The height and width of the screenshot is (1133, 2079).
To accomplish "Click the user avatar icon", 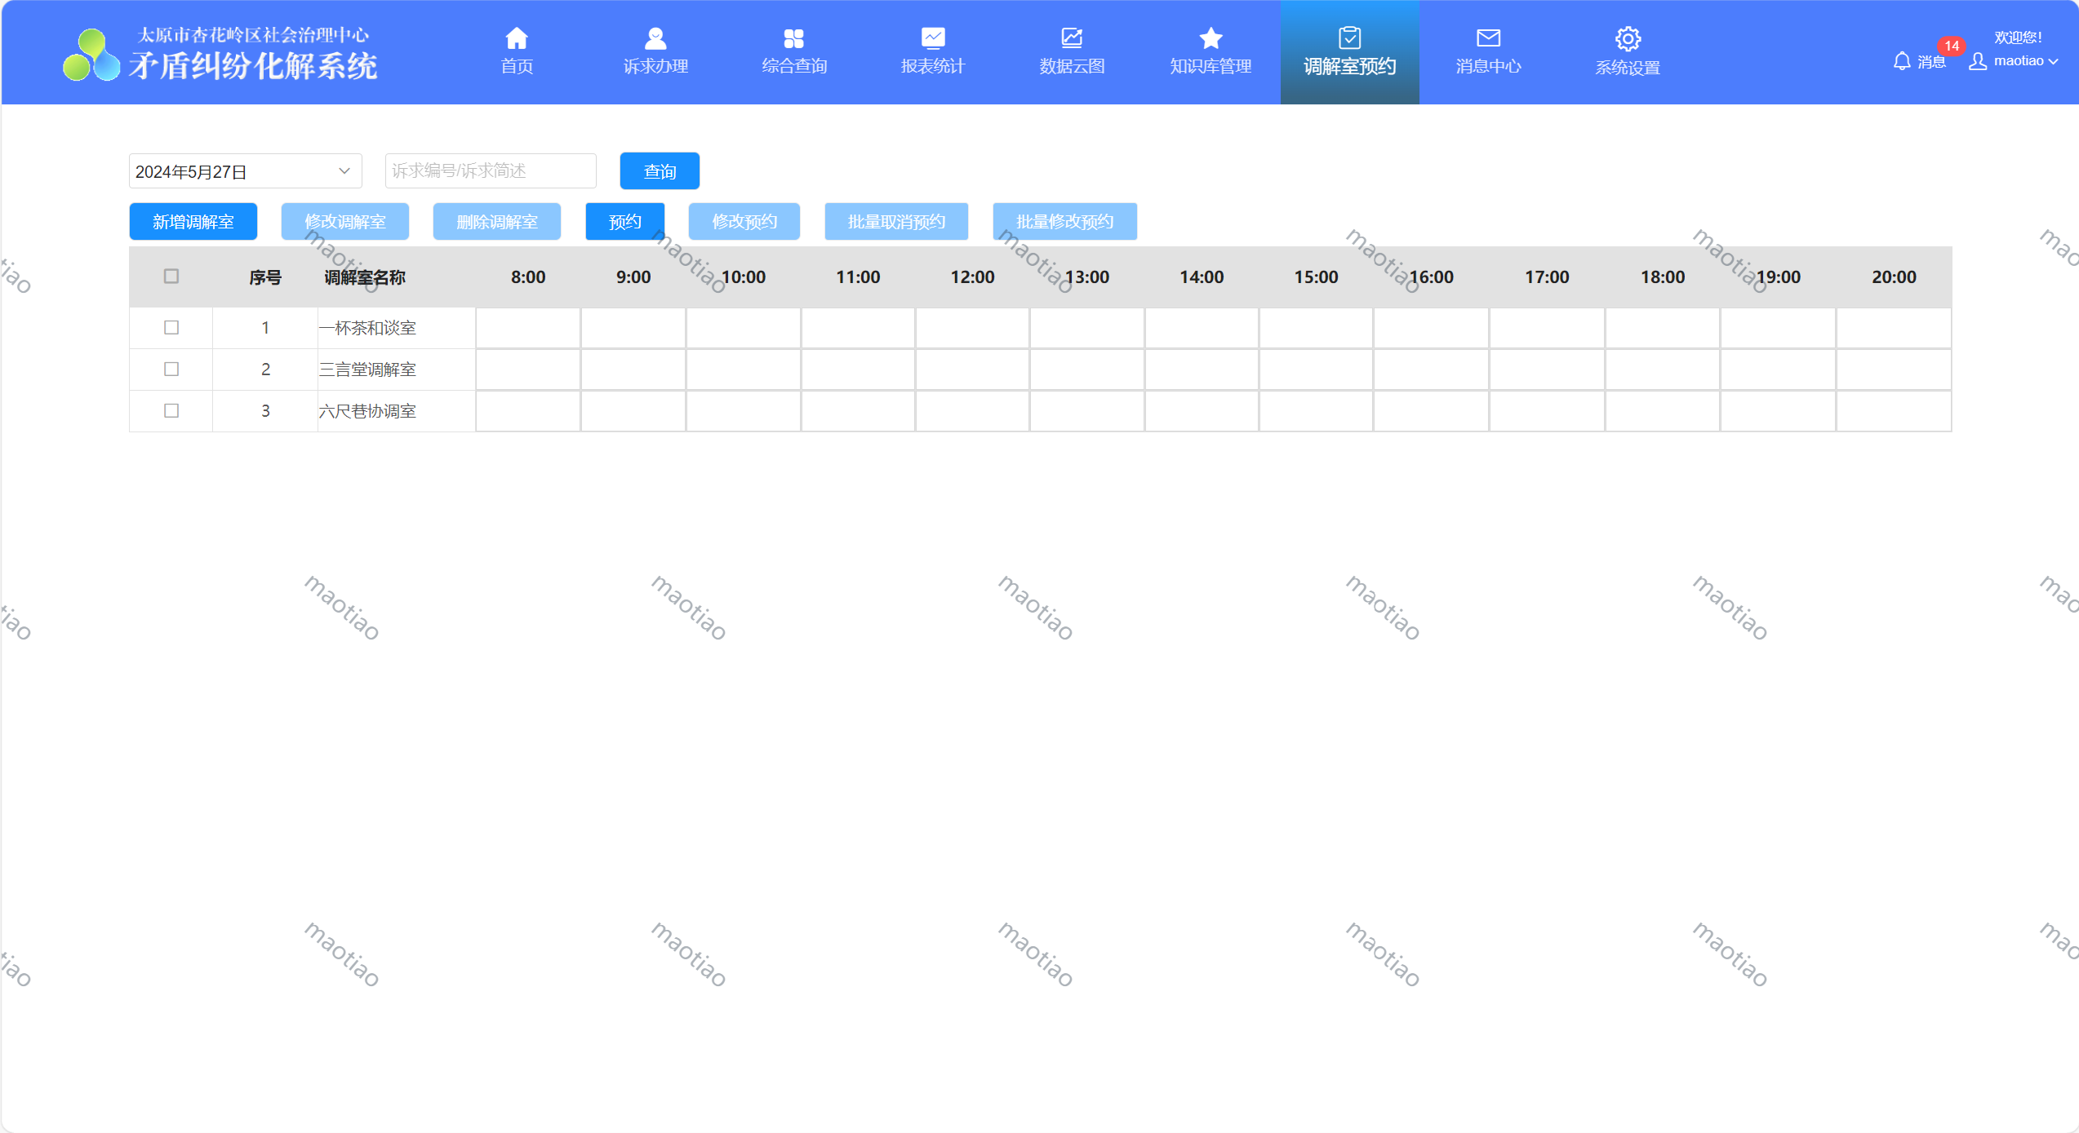I will coord(1978,61).
